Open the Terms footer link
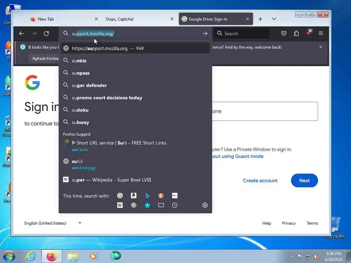The image size is (351, 263). coord(312,223)
